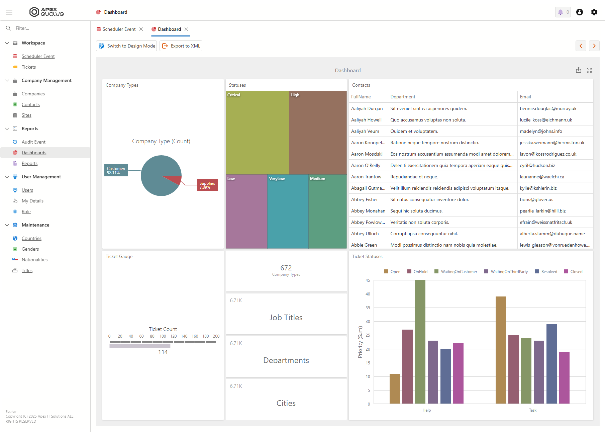
Task: Toggle the WaitingOnCustomer legend entry
Action: pos(456,272)
